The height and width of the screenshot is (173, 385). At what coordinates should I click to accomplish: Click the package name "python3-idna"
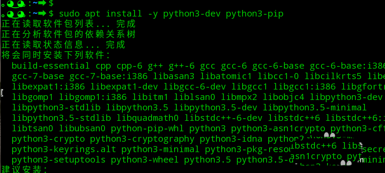point(231,139)
